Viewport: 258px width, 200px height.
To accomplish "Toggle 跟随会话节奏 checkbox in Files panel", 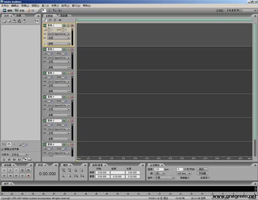I will click(x=2, y=149).
